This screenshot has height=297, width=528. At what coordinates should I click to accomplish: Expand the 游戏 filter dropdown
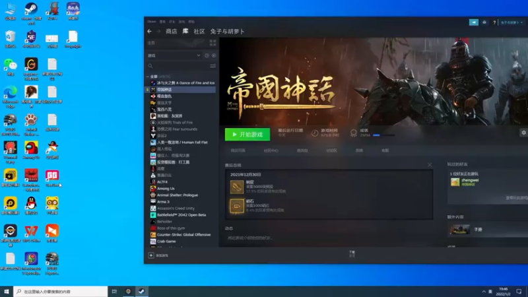(x=199, y=55)
